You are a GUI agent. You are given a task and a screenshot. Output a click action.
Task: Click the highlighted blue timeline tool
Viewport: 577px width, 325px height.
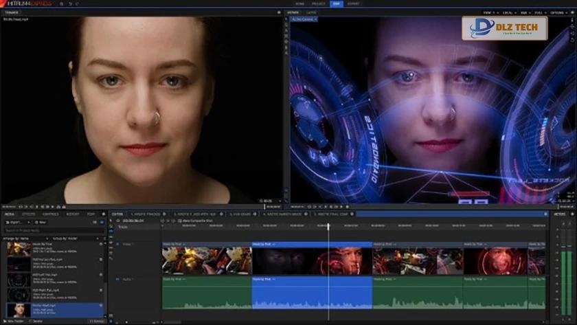(x=111, y=230)
